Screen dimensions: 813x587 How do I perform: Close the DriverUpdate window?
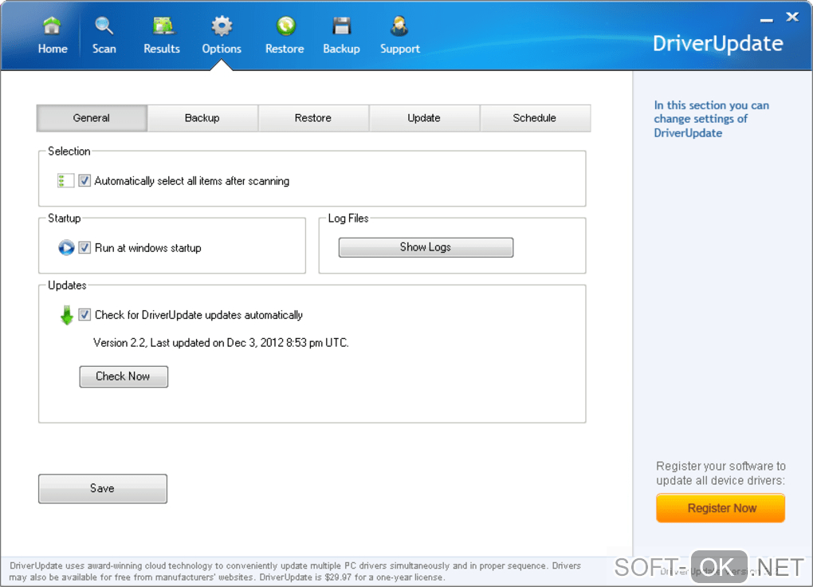coord(792,17)
